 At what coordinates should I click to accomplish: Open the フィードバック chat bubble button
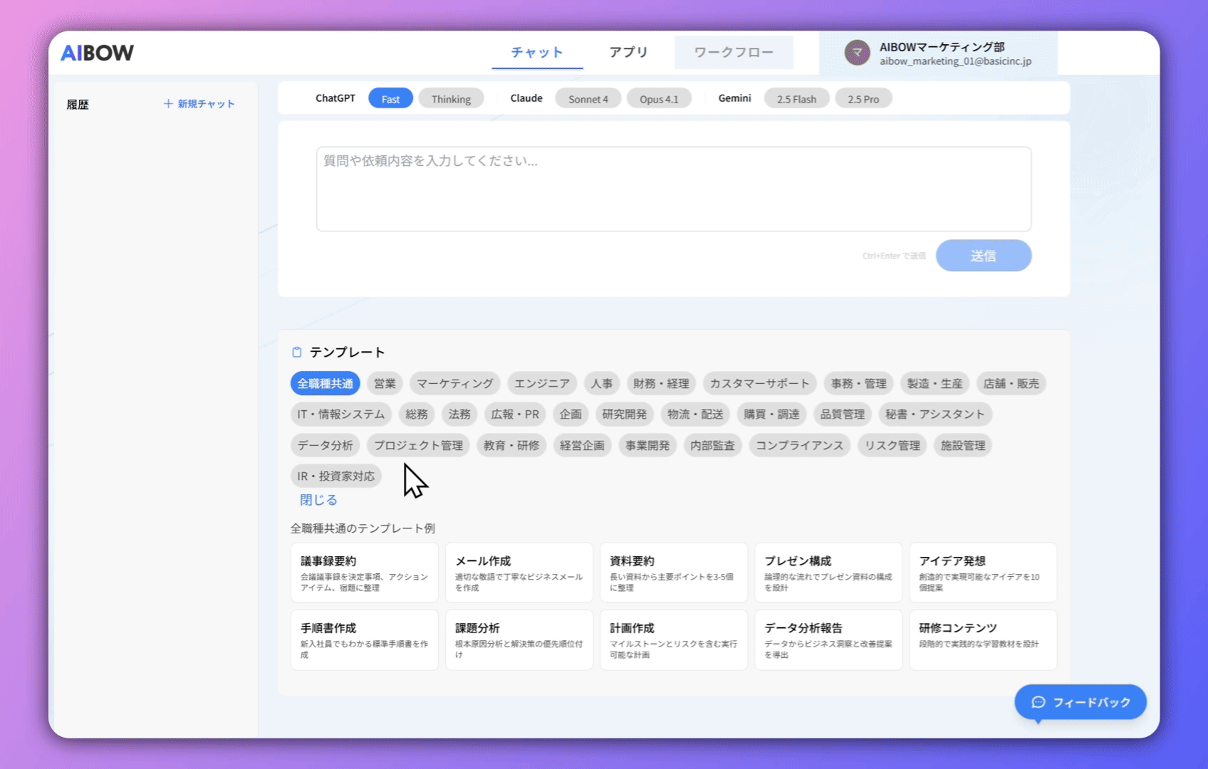(1080, 702)
